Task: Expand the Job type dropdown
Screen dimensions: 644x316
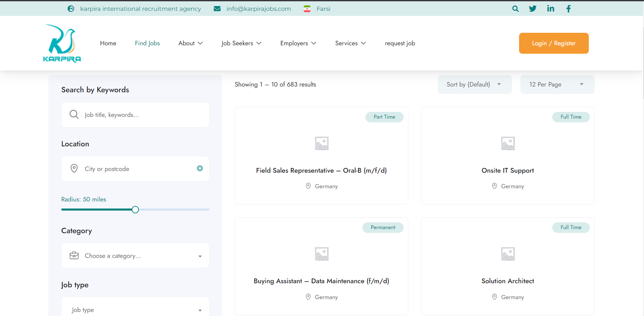Action: tap(135, 310)
